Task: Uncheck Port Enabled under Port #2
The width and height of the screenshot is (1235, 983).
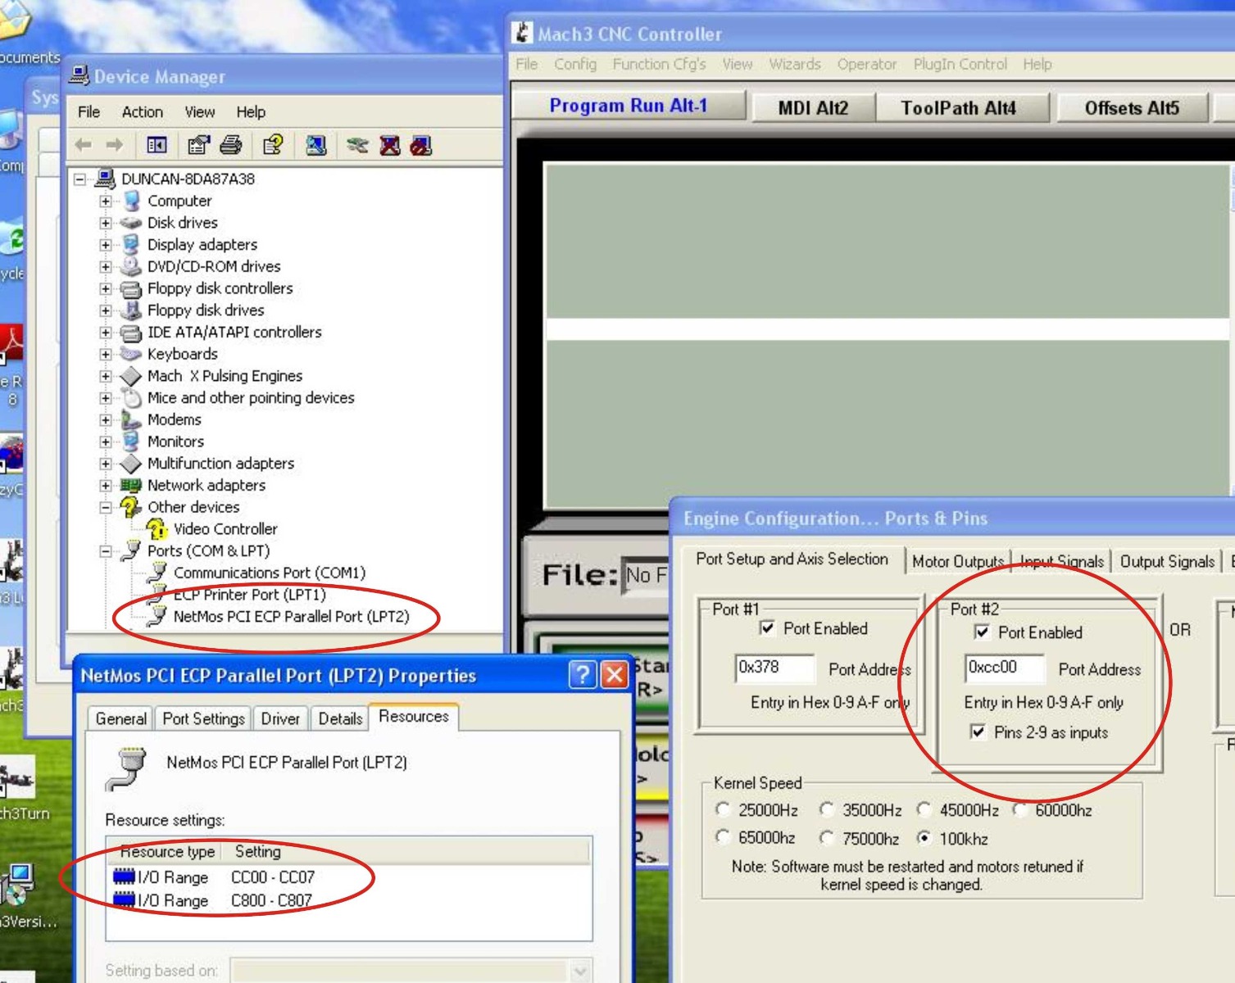Action: 981,632
